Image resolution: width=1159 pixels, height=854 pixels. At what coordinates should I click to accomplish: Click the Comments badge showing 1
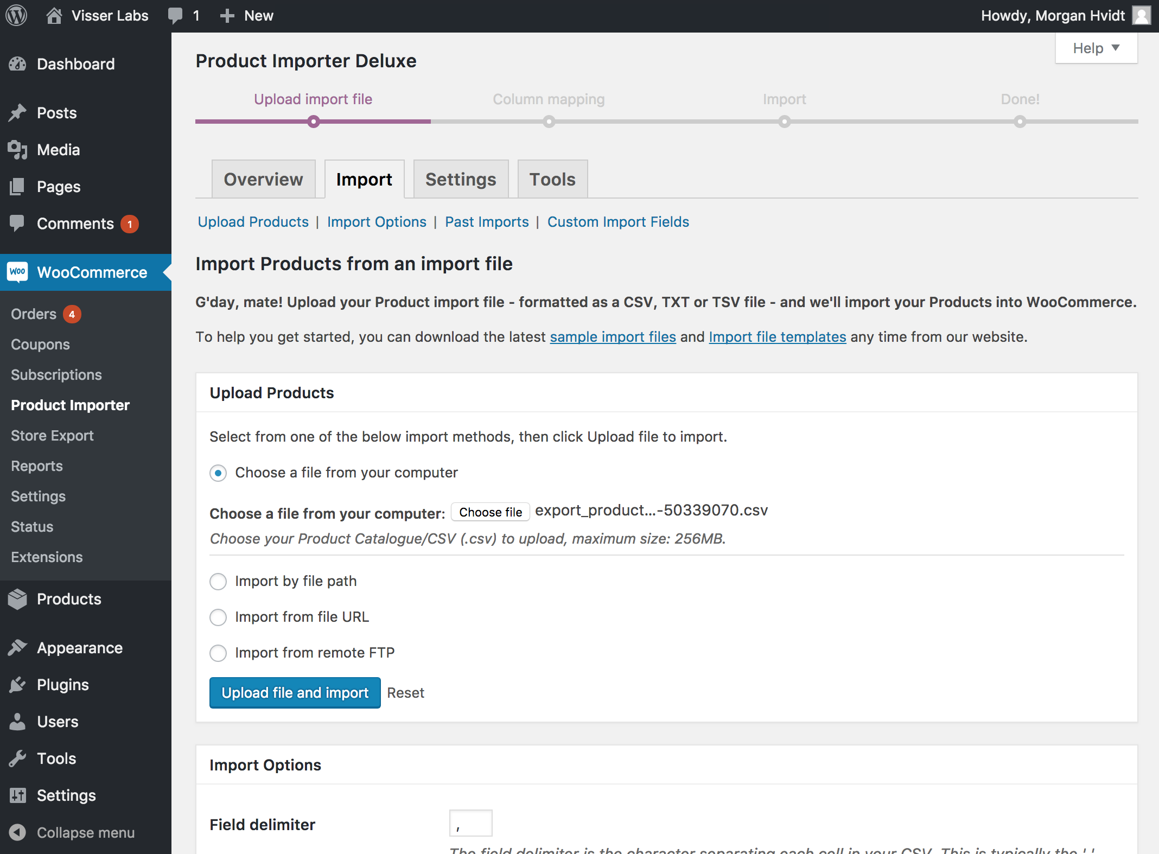[x=130, y=224]
